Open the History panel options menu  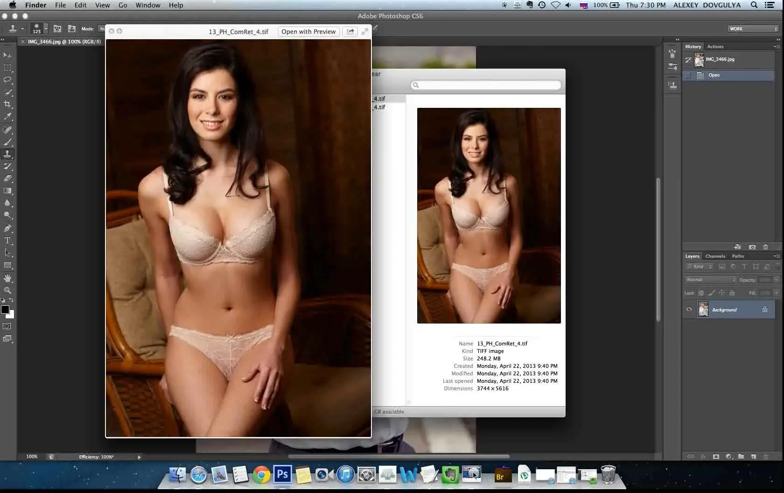[x=777, y=47]
